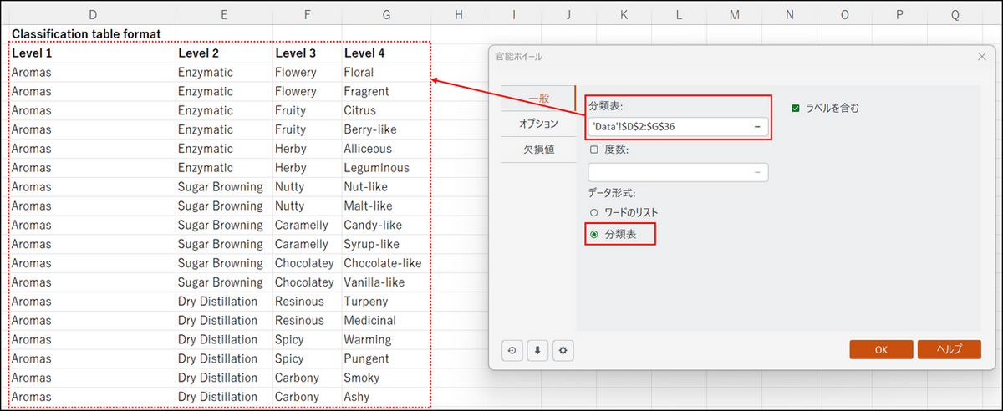This screenshot has height=411, width=1003.
Task: Click the empty 度数 input field
Action: tap(669, 172)
